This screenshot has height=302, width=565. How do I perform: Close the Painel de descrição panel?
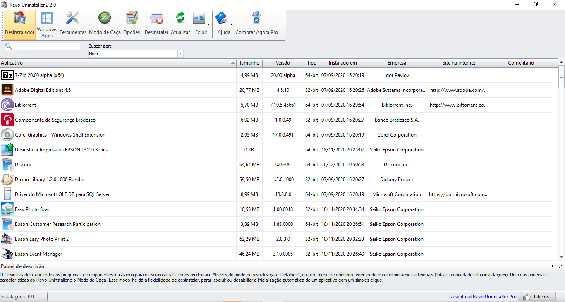tap(560, 266)
